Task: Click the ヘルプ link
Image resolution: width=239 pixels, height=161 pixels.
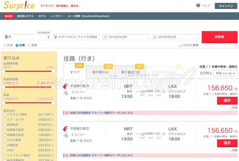Action: 205,6
